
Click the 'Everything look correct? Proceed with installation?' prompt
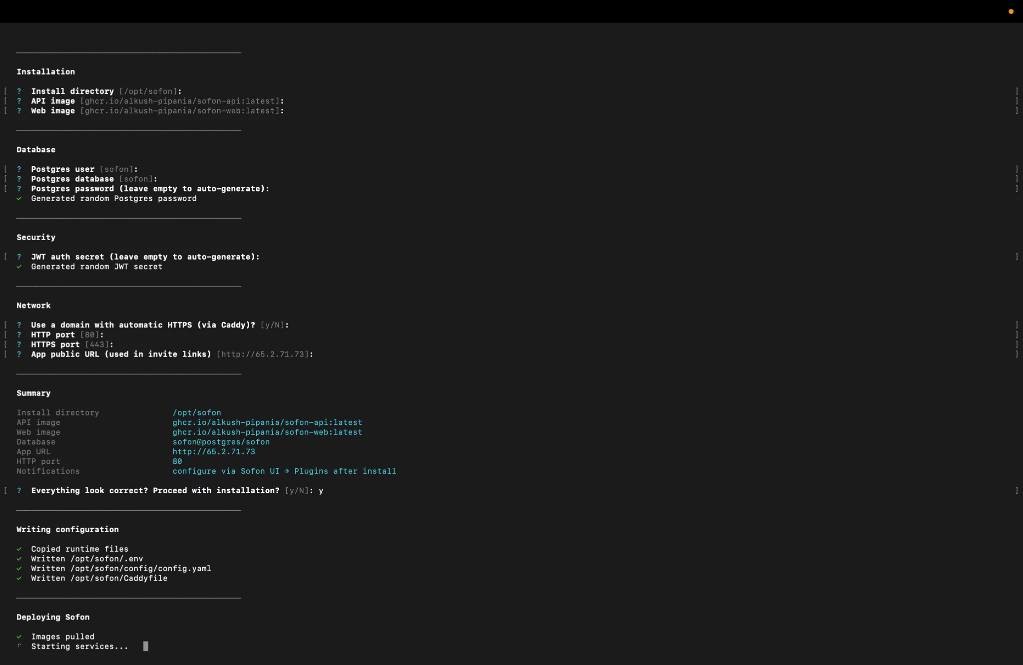pos(177,491)
